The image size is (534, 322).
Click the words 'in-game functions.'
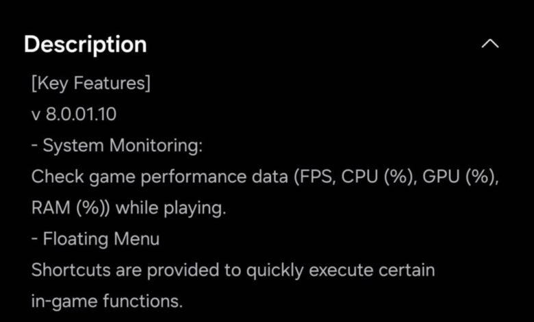point(107,301)
